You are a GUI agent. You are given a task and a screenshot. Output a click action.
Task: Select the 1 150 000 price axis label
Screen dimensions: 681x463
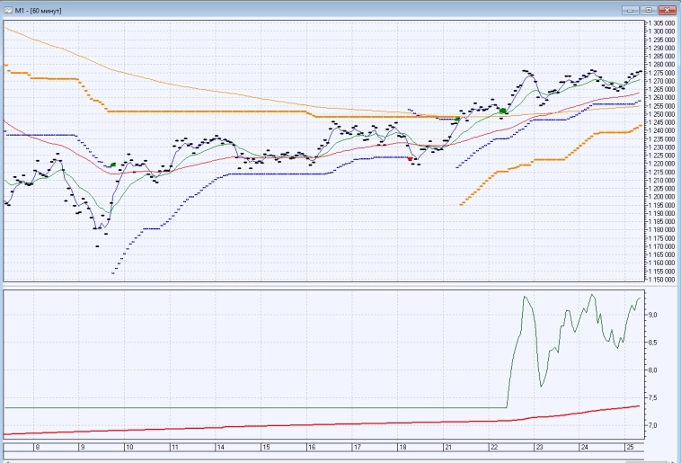[660, 280]
